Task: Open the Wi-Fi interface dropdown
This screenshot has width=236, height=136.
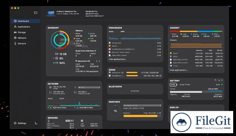Action: tap(89, 87)
